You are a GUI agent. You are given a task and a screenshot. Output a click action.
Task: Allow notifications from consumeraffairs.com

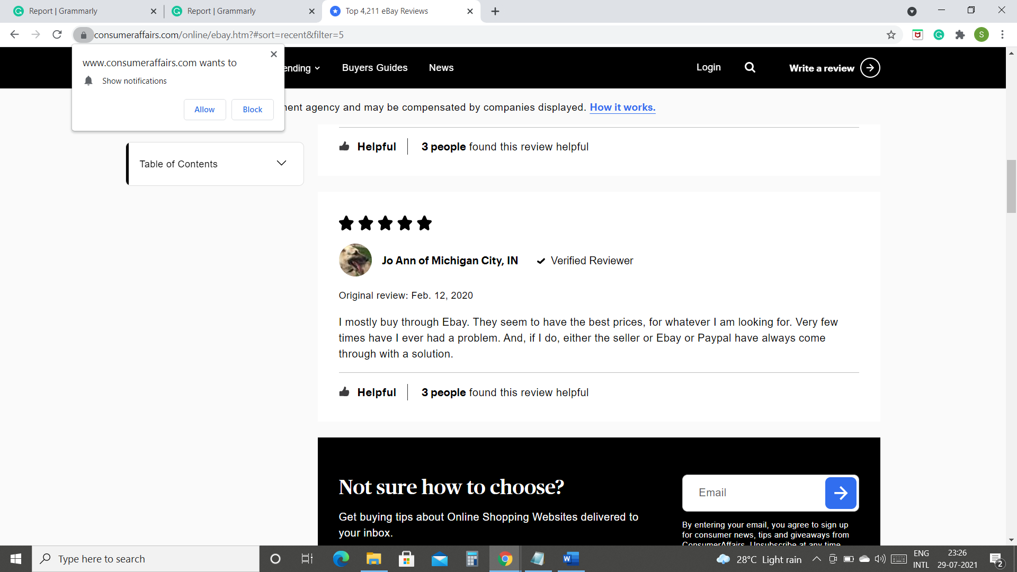(204, 110)
